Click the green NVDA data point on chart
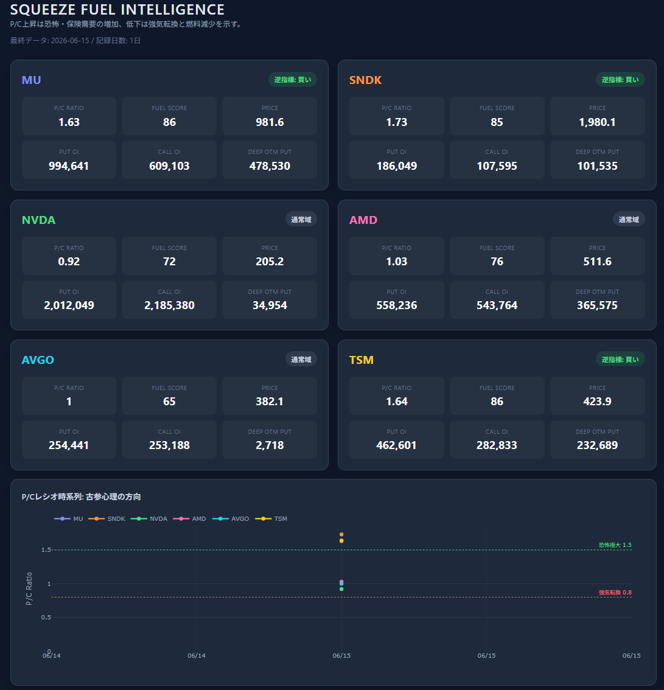The height and width of the screenshot is (690, 664). (341, 589)
